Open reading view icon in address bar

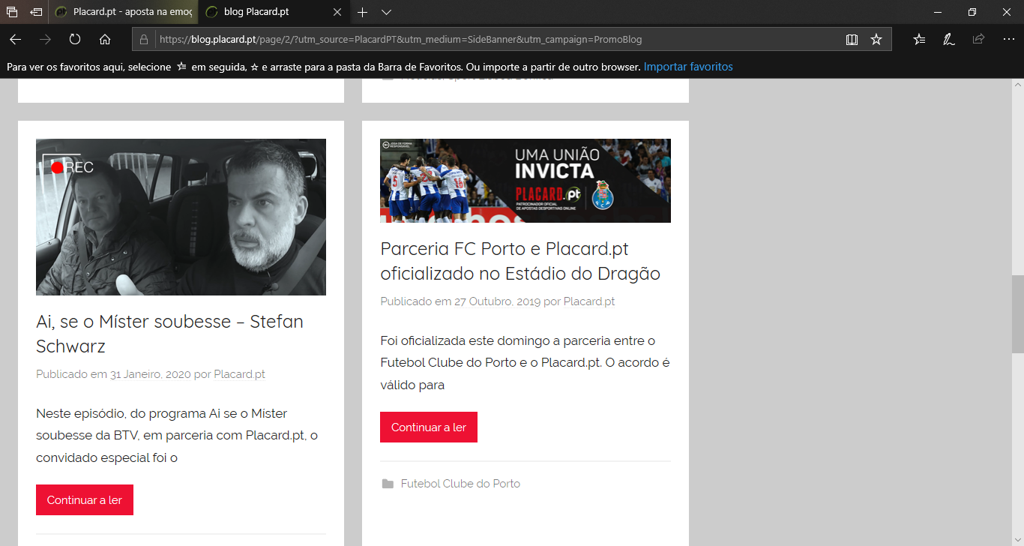tap(852, 39)
